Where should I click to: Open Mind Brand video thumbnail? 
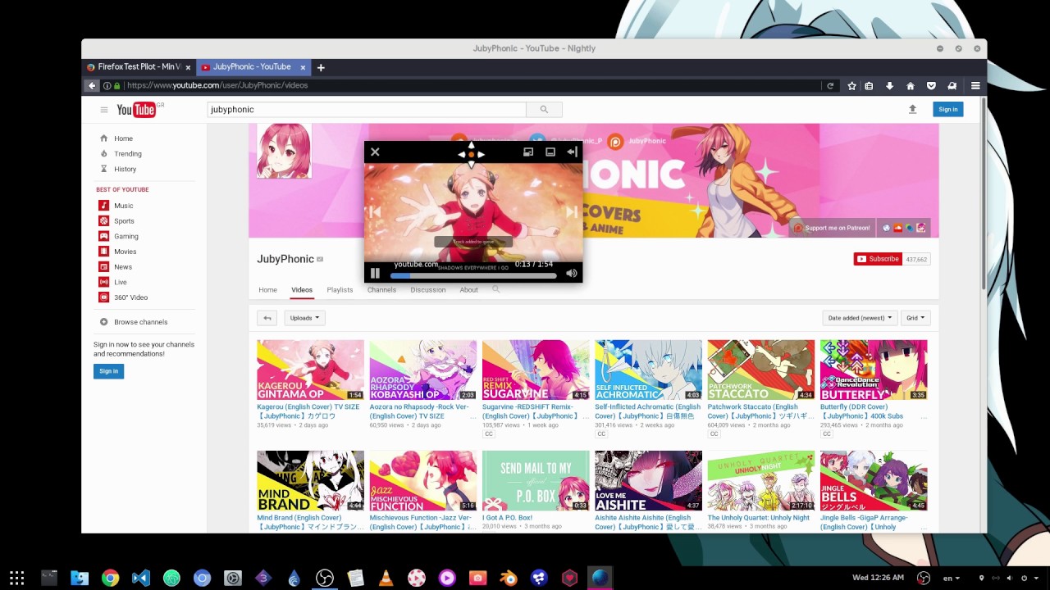coord(310,480)
